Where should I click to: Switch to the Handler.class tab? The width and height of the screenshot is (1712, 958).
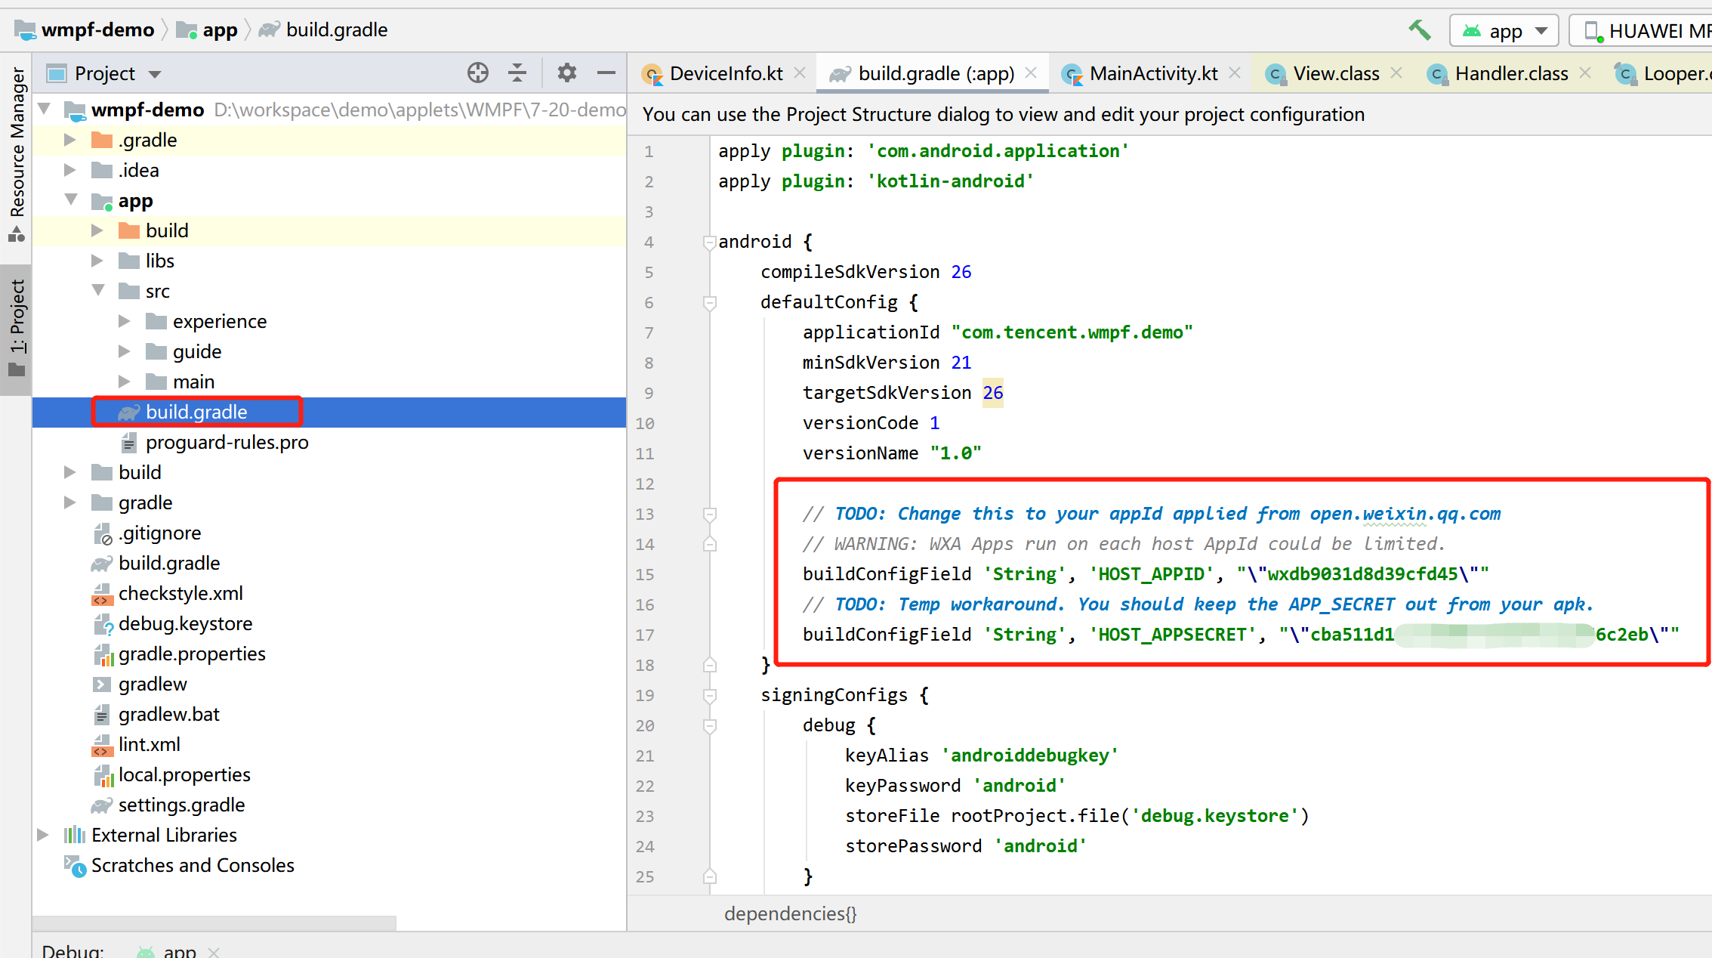[1510, 74]
